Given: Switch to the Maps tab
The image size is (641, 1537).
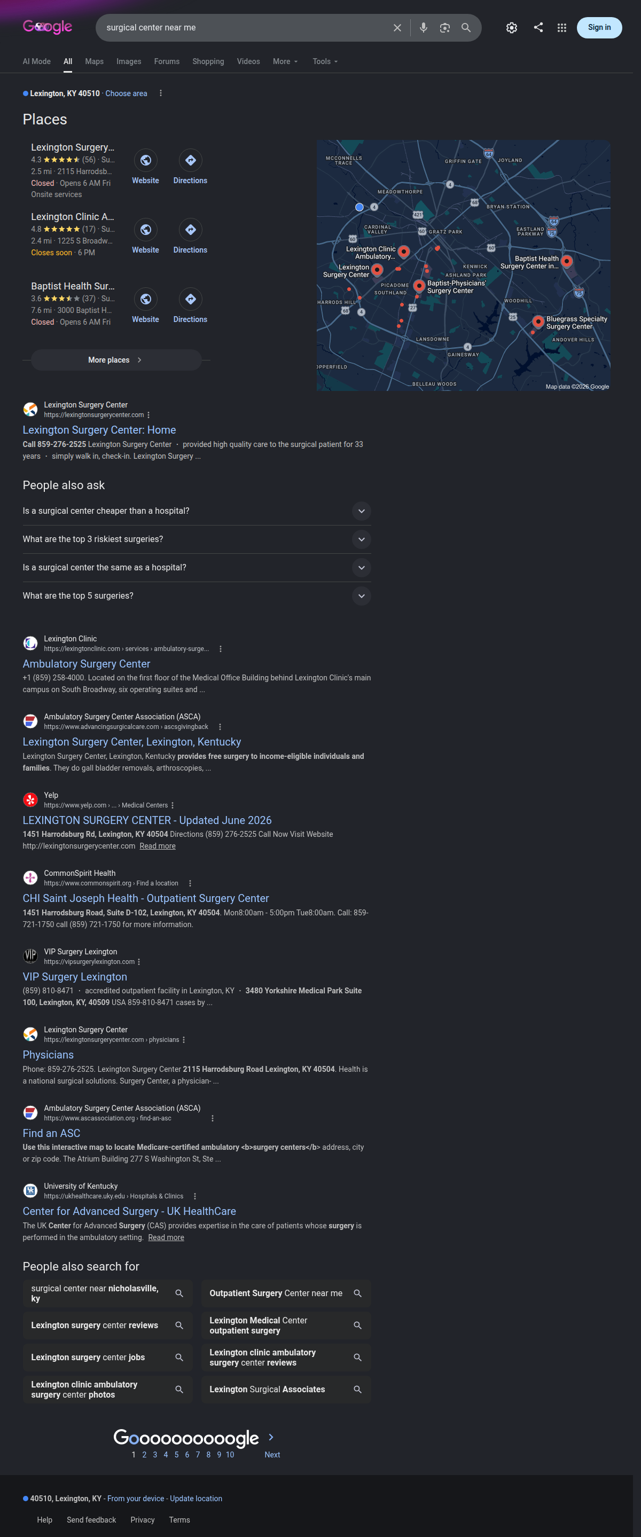Looking at the screenshot, I should point(95,61).
